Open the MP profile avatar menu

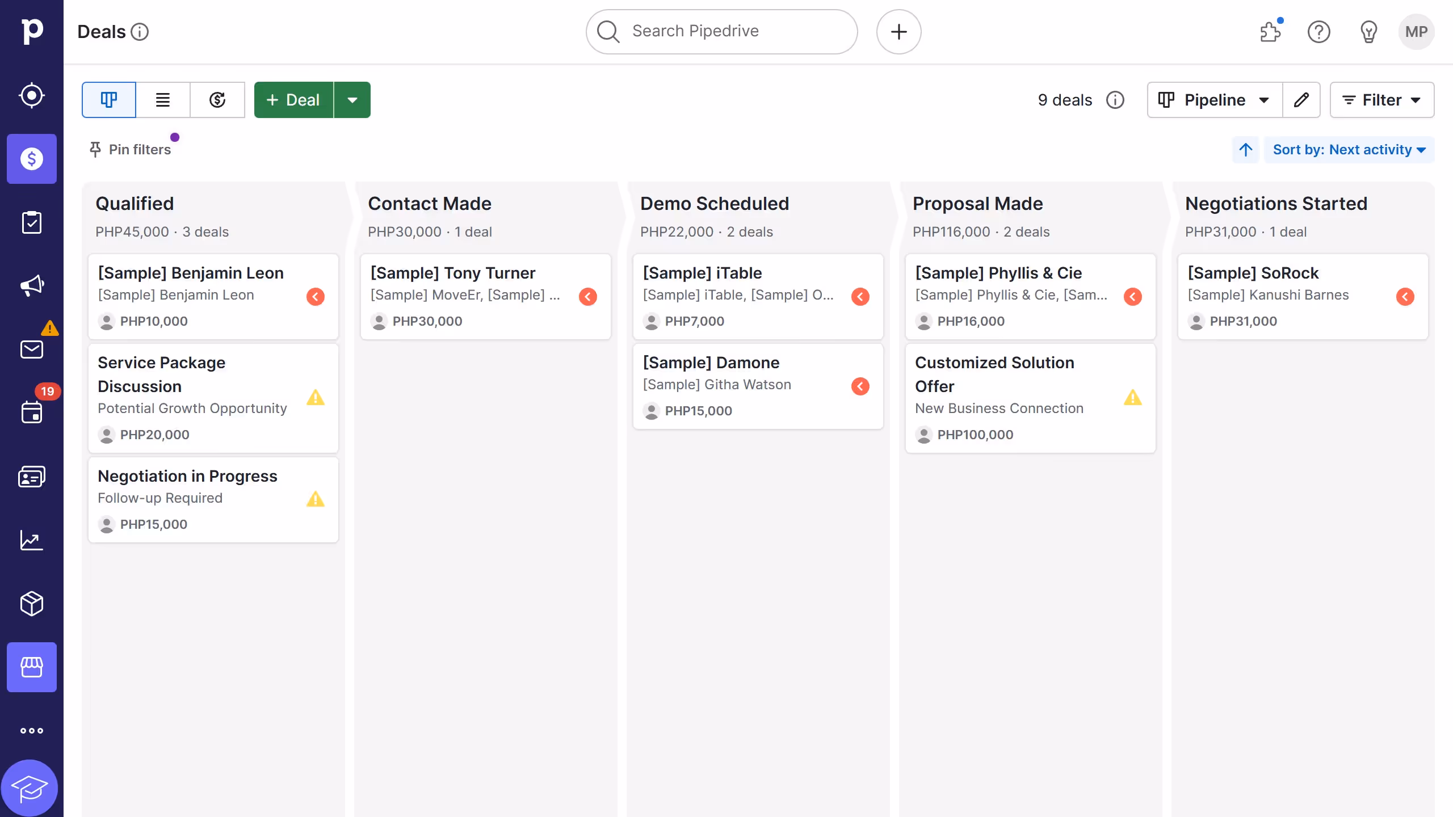click(1416, 32)
